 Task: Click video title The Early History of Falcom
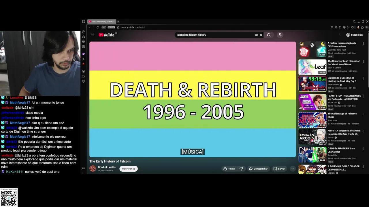click(x=110, y=161)
